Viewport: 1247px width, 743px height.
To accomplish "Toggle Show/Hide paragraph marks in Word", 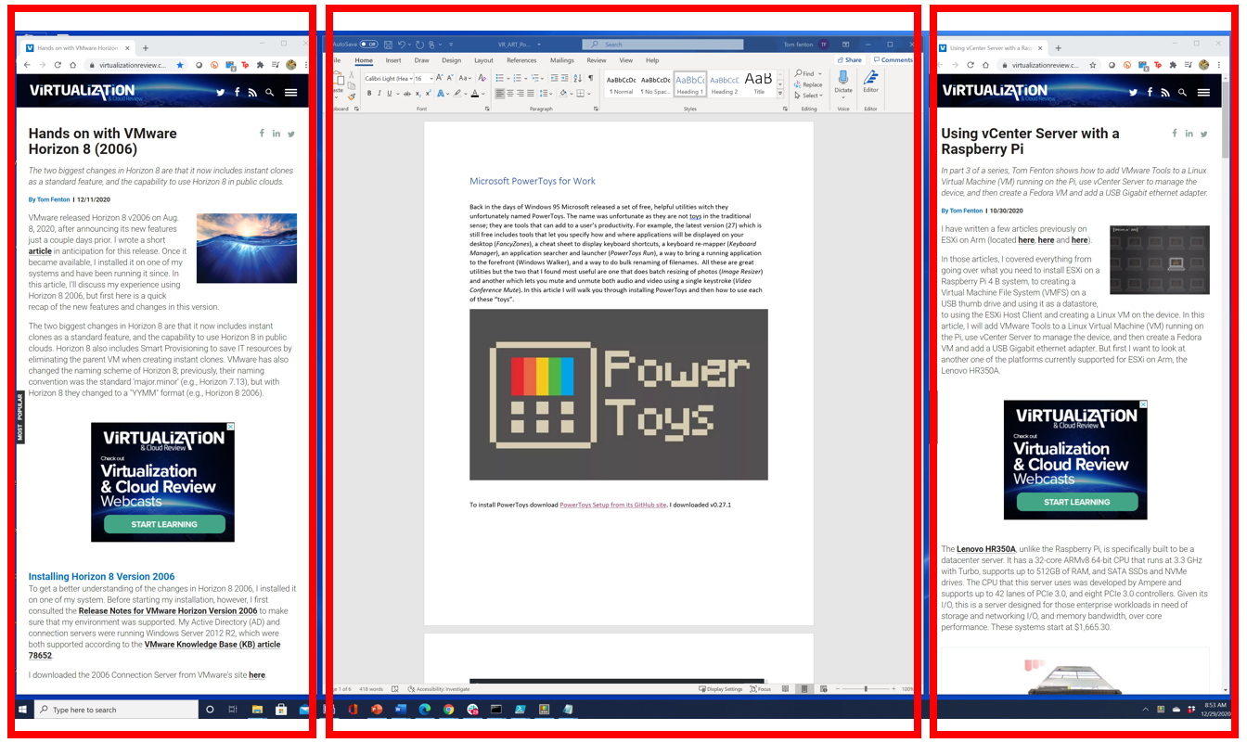I will (591, 78).
